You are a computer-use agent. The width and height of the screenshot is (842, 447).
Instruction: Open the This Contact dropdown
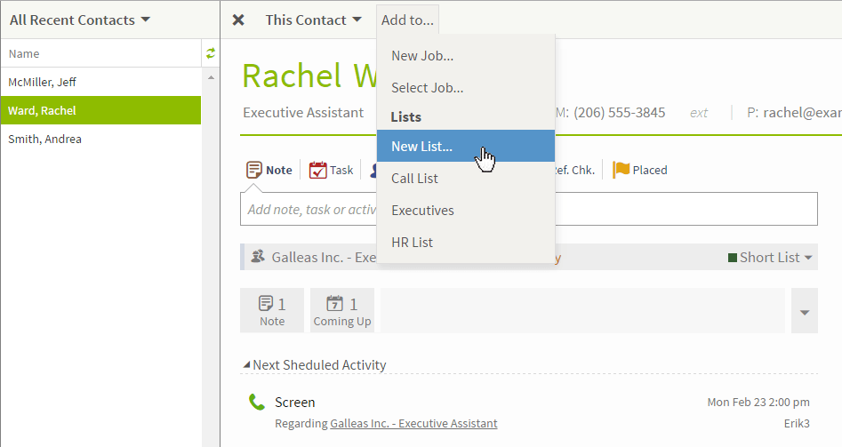(313, 20)
